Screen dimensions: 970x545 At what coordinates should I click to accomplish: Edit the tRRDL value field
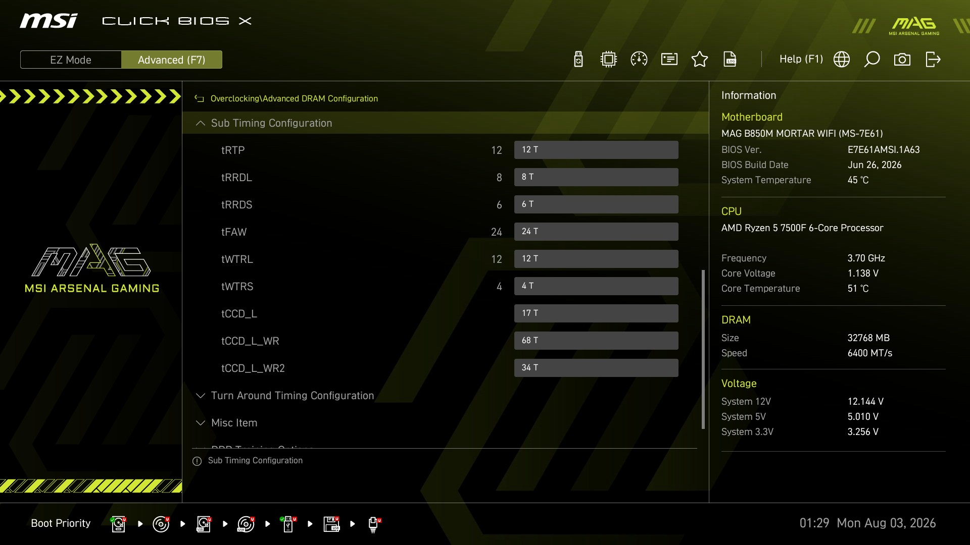pyautogui.click(x=596, y=177)
